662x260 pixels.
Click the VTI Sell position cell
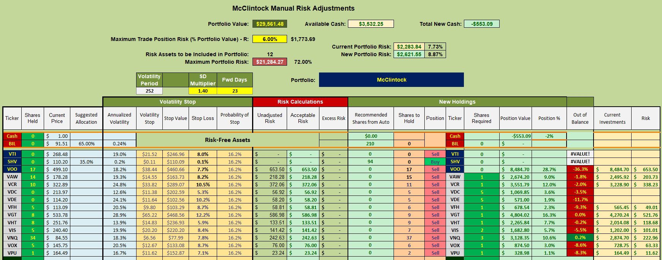click(435, 154)
